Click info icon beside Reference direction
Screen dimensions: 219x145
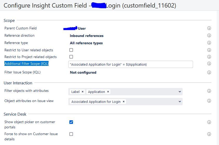click(x=209, y=35)
